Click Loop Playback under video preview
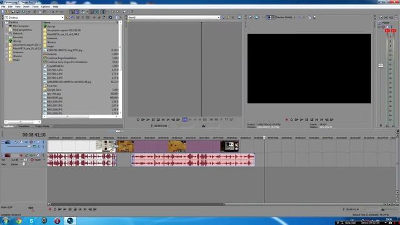Screen dimensions: 400x225 coord(292,119)
